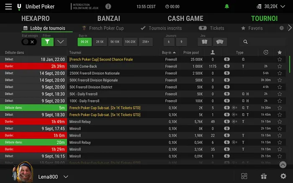Sort by favorites star column header
The width and height of the screenshot is (293, 183).
pos(280,52)
